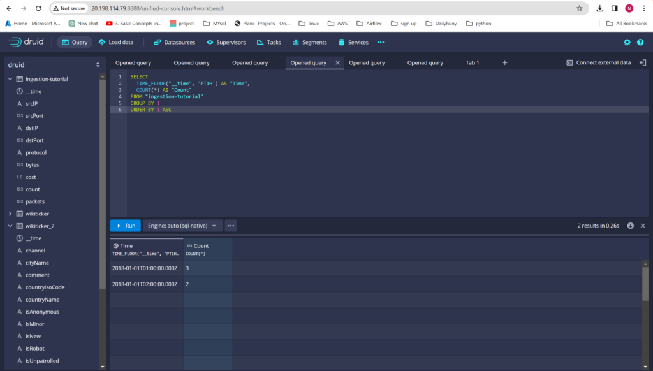This screenshot has height=371, width=653.
Task: Click the results table vertical scrollbar
Action: pos(645,284)
